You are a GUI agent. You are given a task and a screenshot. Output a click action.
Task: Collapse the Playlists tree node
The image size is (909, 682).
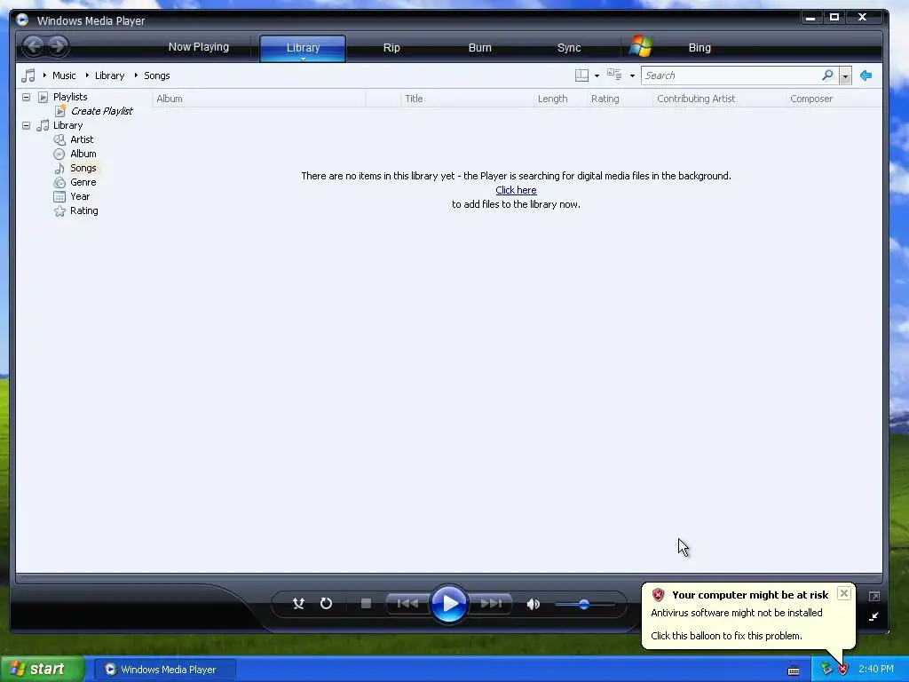(x=26, y=97)
